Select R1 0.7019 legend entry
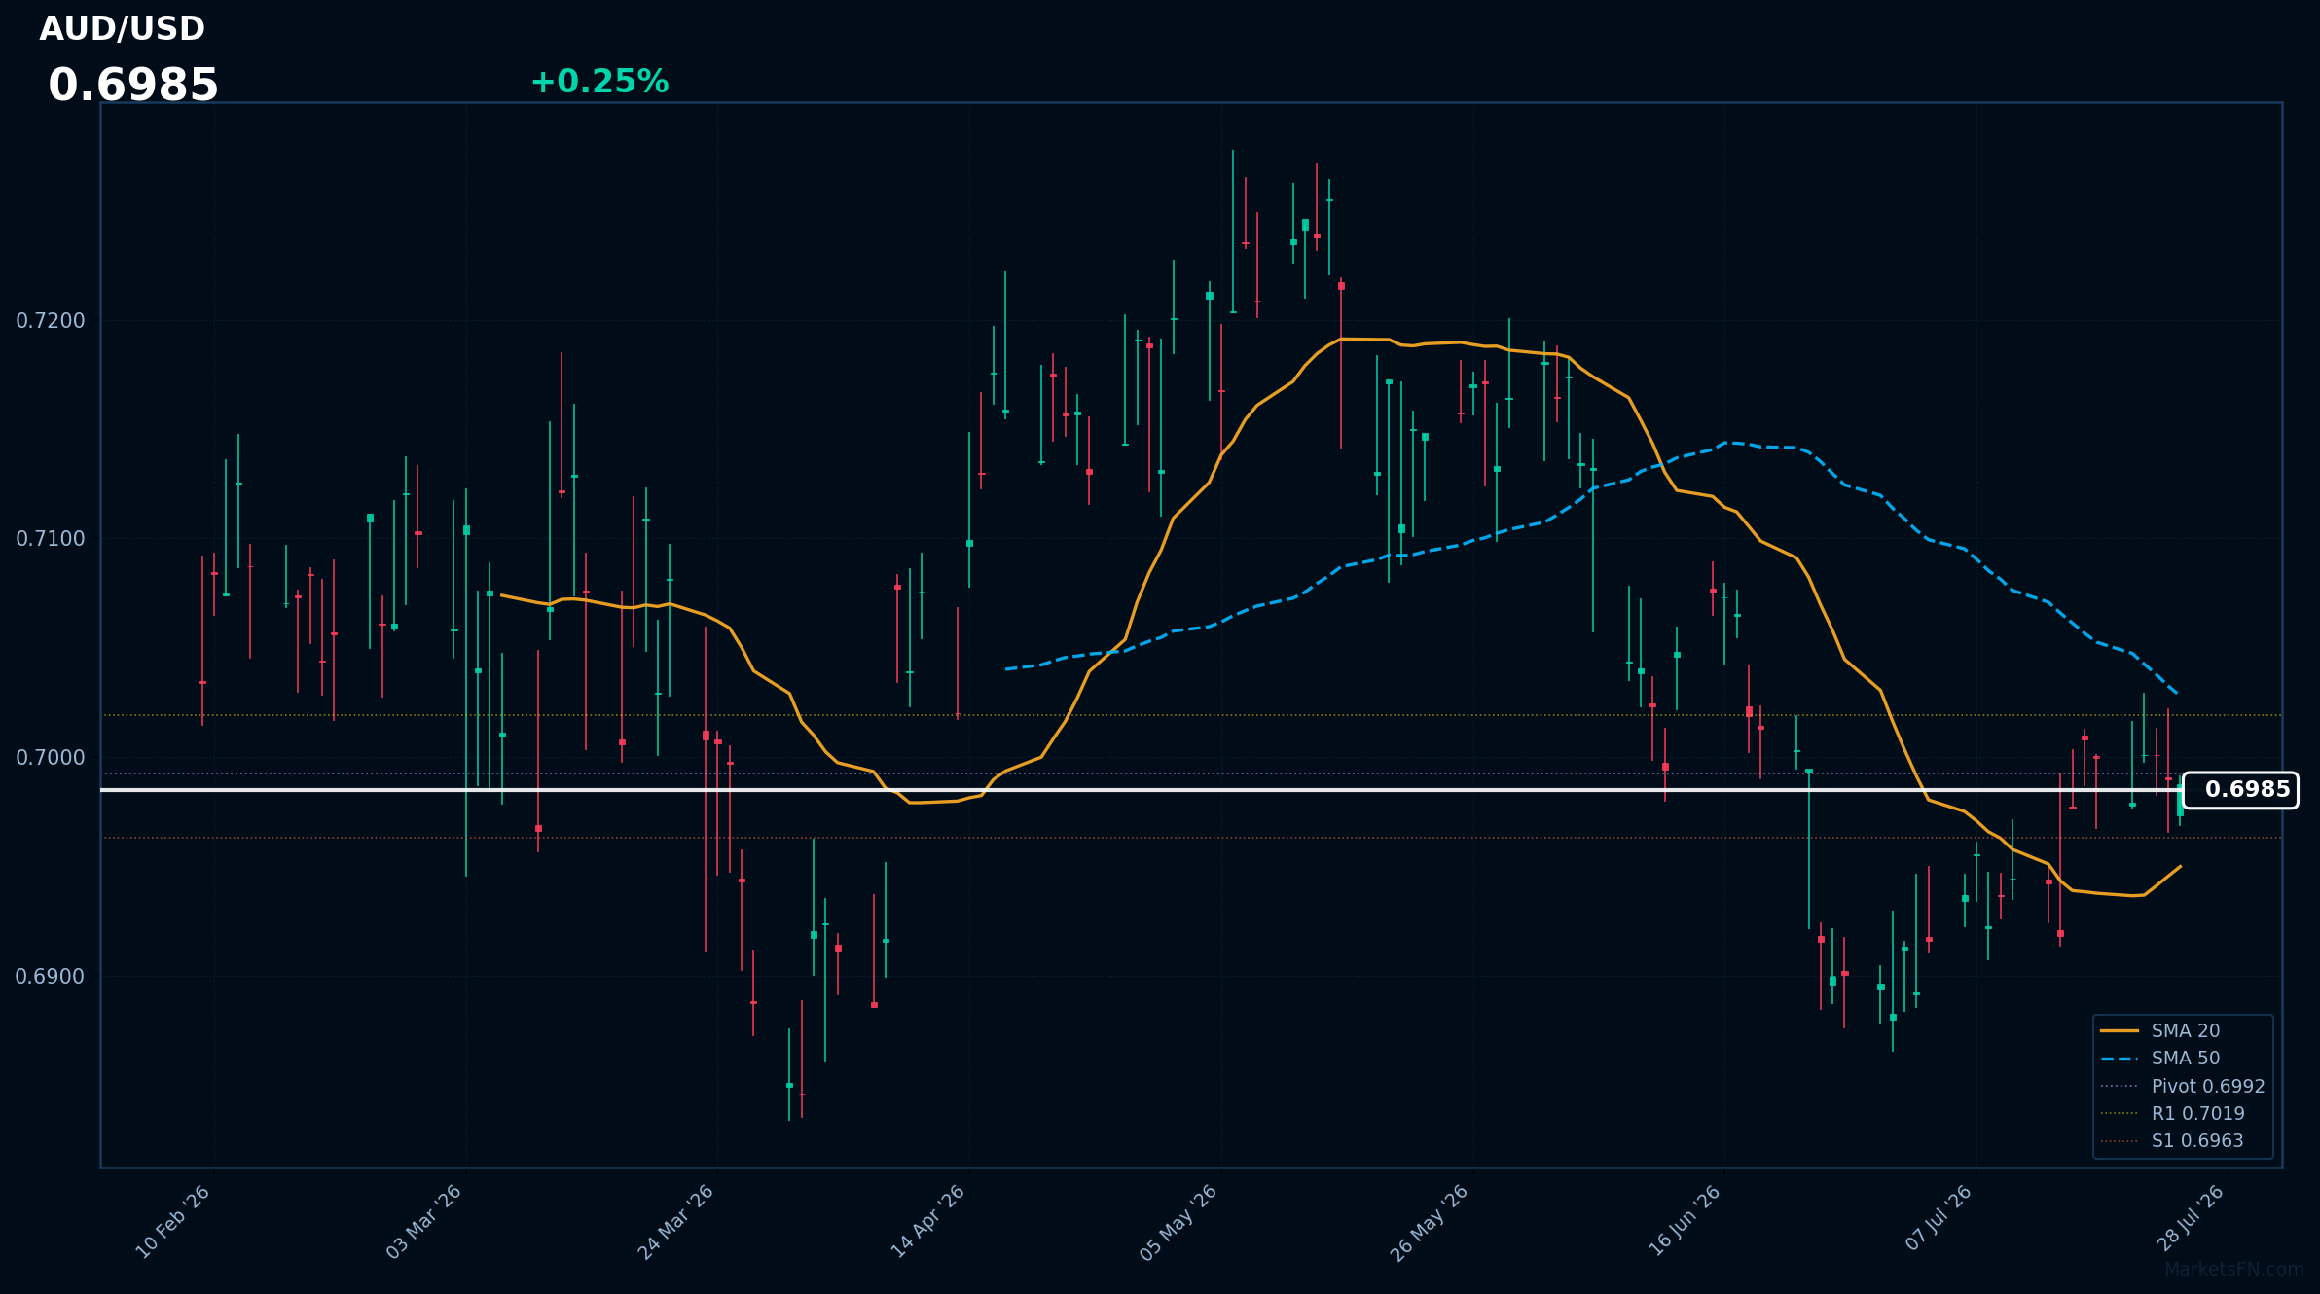Image resolution: width=2320 pixels, height=1294 pixels. coord(2172,1113)
